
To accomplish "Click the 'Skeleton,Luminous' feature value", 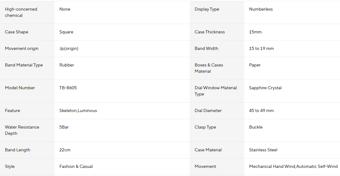I will (78, 111).
